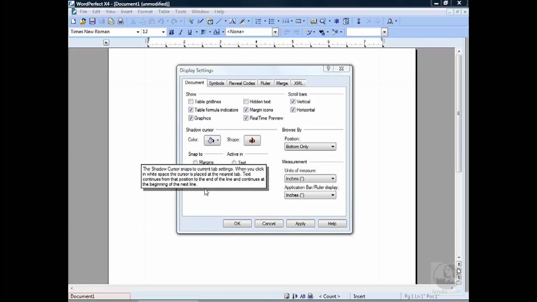Screen dimensions: 537x302
Task: Click the Underline formatting icon
Action: click(189, 32)
